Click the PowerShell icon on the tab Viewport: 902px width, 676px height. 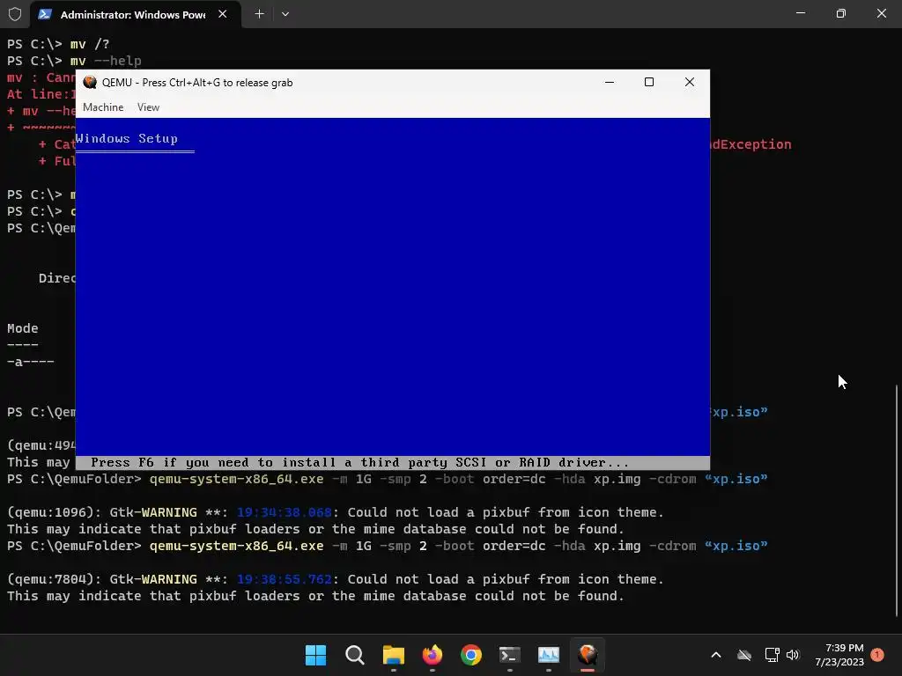tap(45, 14)
